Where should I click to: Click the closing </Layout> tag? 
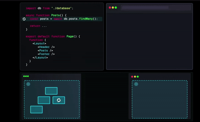click(40, 57)
